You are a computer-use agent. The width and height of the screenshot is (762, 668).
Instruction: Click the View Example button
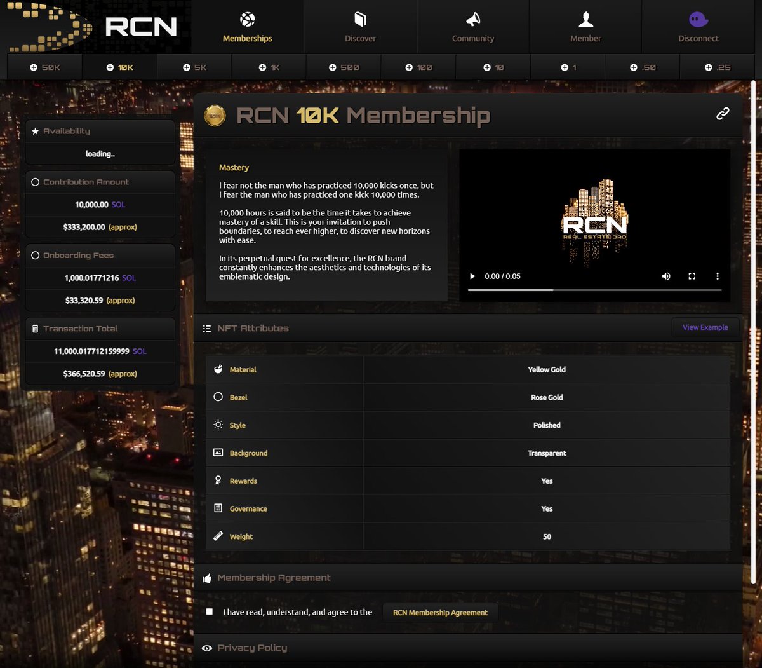click(x=705, y=327)
